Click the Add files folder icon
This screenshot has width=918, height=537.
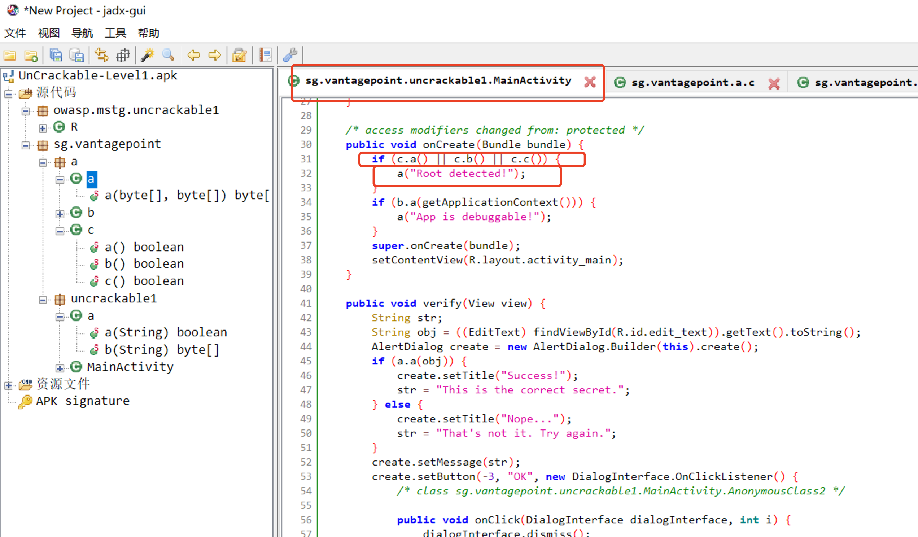pyautogui.click(x=31, y=55)
